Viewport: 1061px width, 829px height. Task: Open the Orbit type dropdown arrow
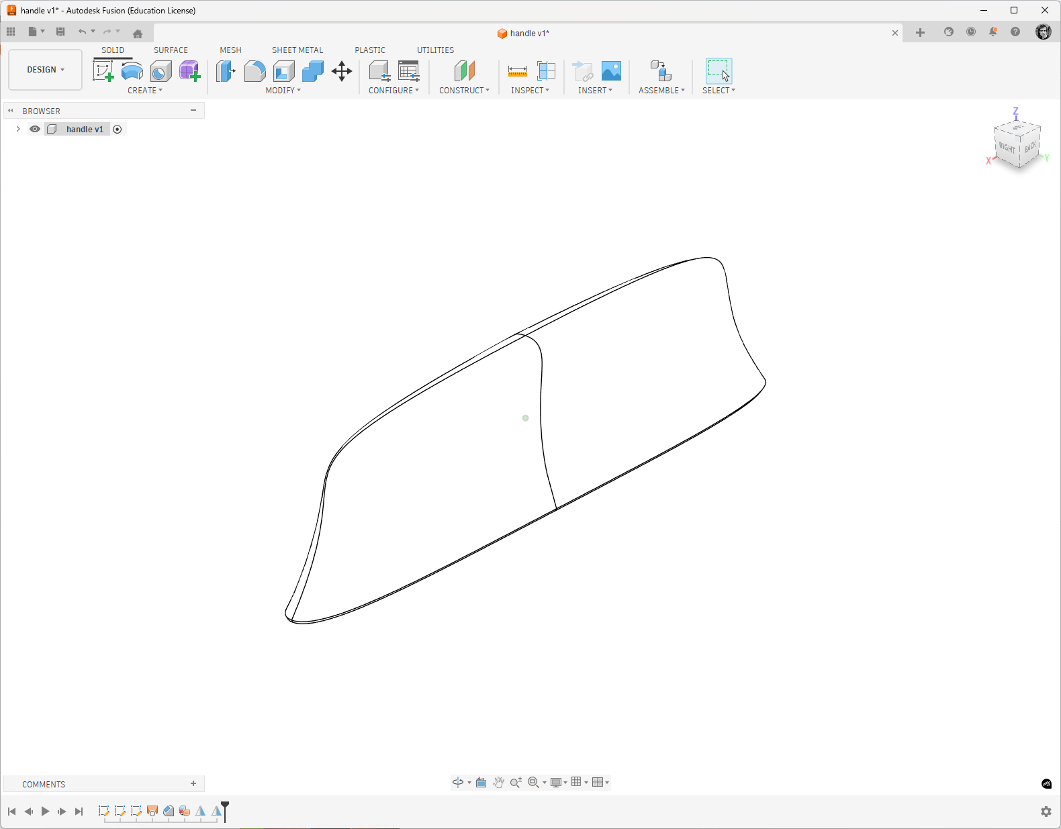[469, 783]
